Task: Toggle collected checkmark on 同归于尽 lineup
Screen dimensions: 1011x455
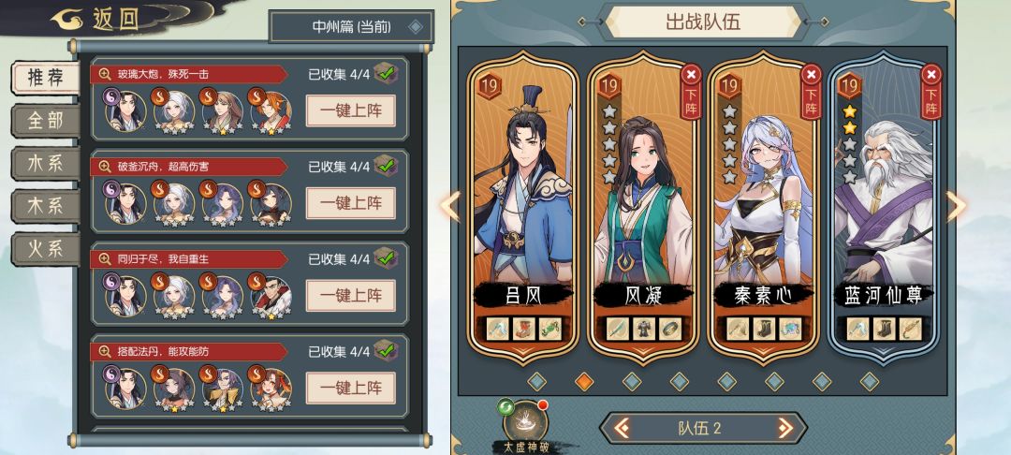Action: pos(386,258)
